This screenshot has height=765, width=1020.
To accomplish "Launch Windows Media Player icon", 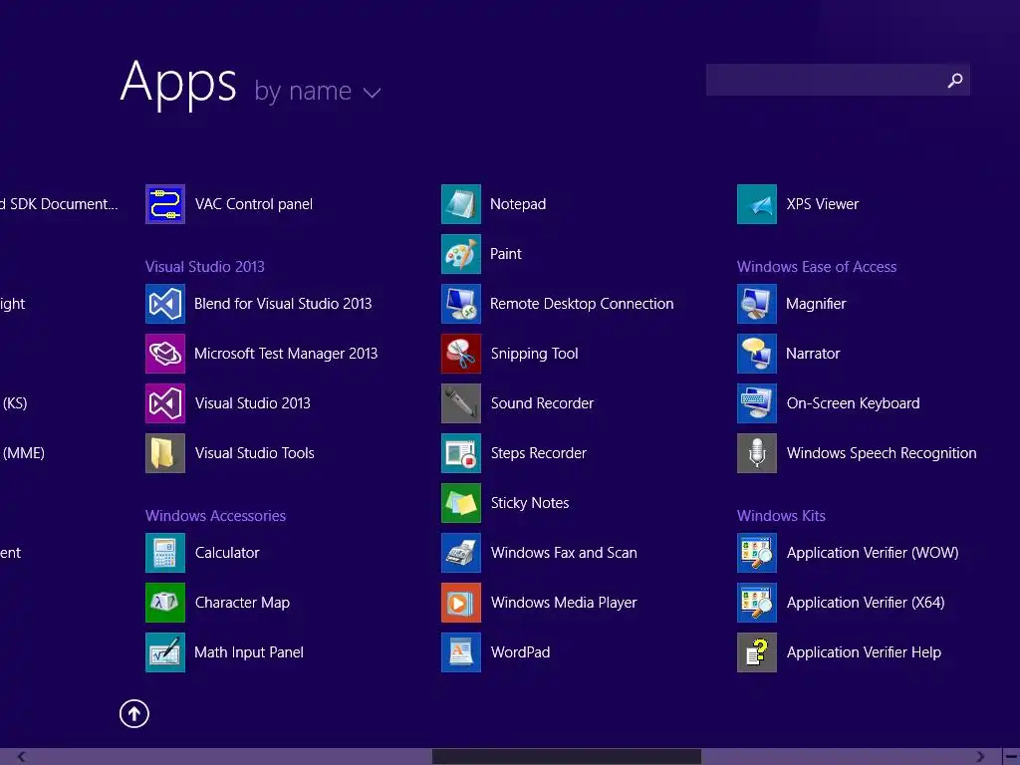I will [461, 603].
